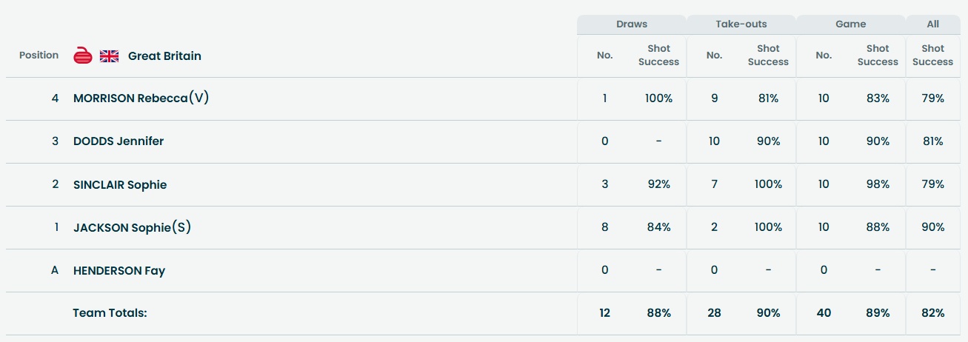The height and width of the screenshot is (342, 968).
Task: Click Morrison's 100% draws shot success
Action: pyautogui.click(x=658, y=98)
